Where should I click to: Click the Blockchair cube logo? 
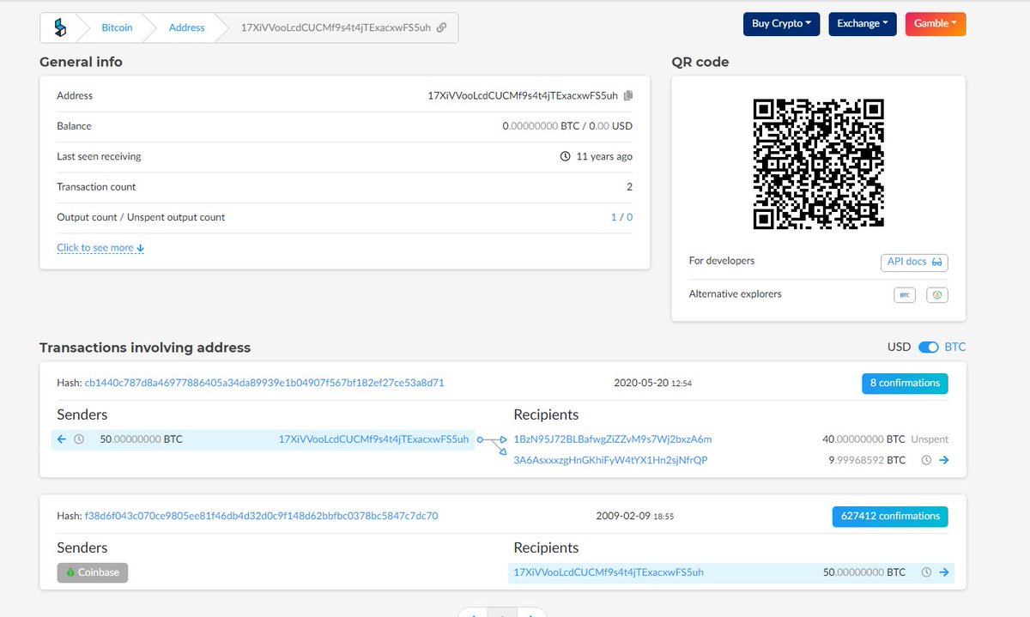pyautogui.click(x=59, y=27)
